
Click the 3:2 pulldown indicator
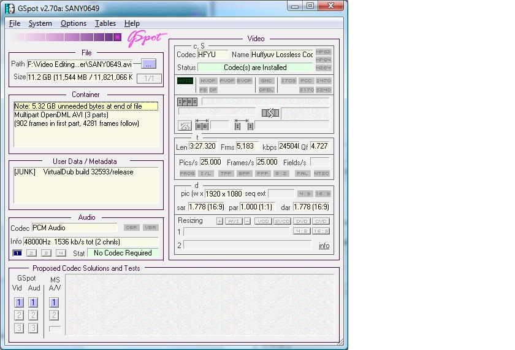point(281,173)
